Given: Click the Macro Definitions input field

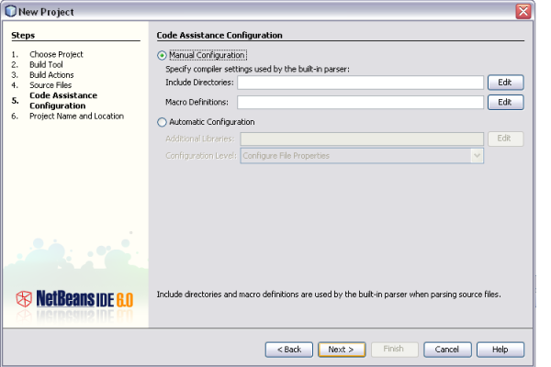Looking at the screenshot, I should point(360,103).
